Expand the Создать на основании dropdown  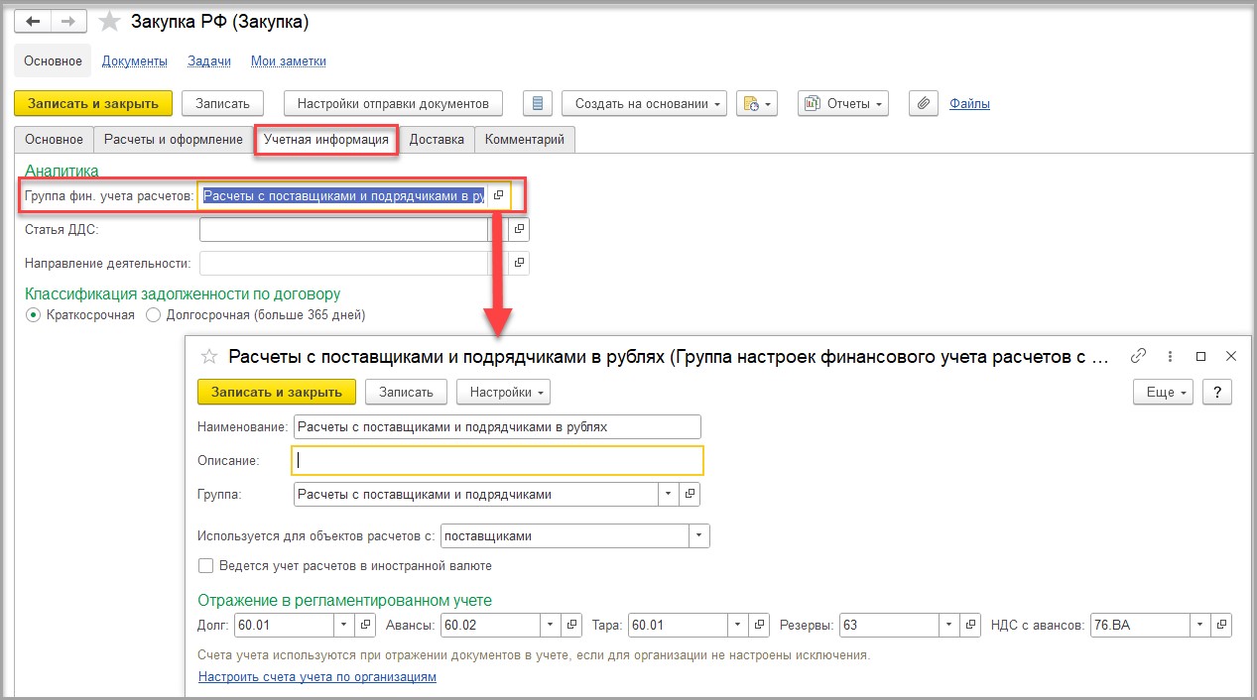tap(644, 103)
